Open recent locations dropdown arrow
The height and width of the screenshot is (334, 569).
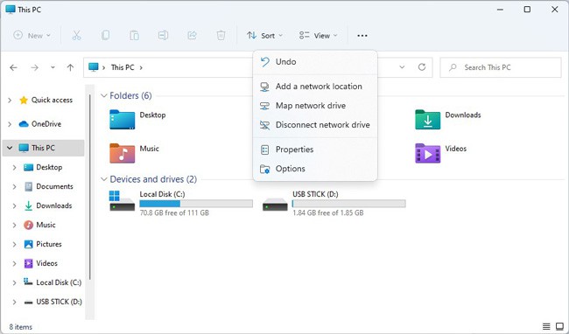(x=53, y=67)
